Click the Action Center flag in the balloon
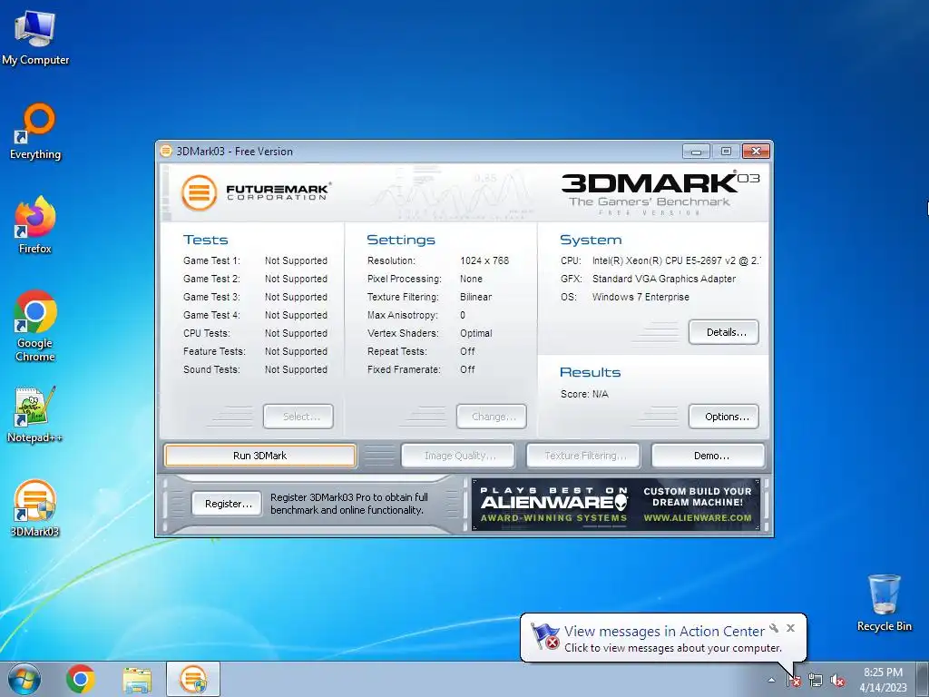The width and height of the screenshot is (929, 697). point(545,636)
